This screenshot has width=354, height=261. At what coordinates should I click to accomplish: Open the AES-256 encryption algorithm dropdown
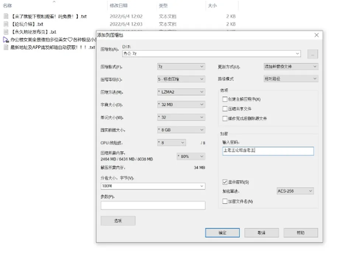295,191
